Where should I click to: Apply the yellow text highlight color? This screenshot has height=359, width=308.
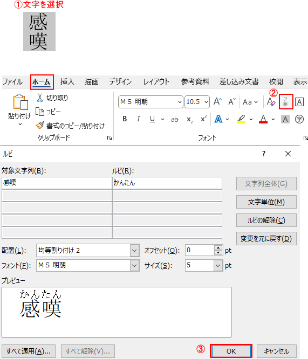(241, 119)
